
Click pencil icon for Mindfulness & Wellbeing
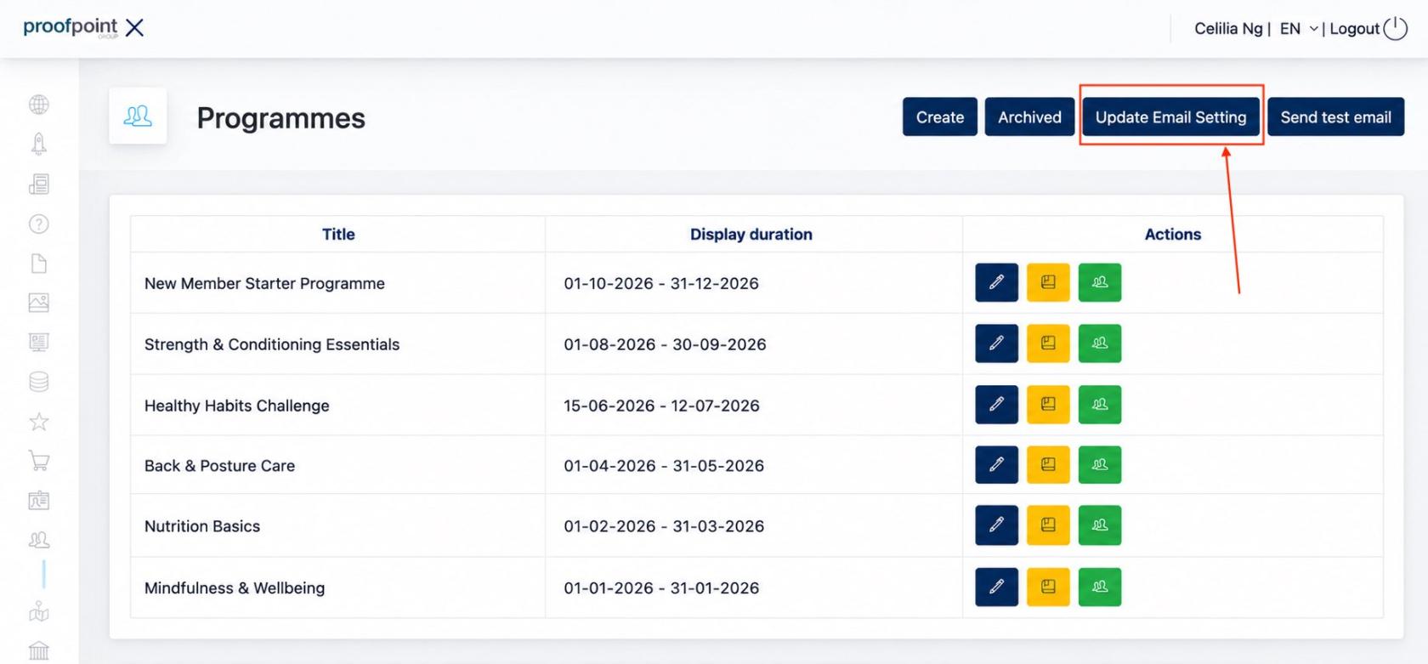(x=996, y=587)
